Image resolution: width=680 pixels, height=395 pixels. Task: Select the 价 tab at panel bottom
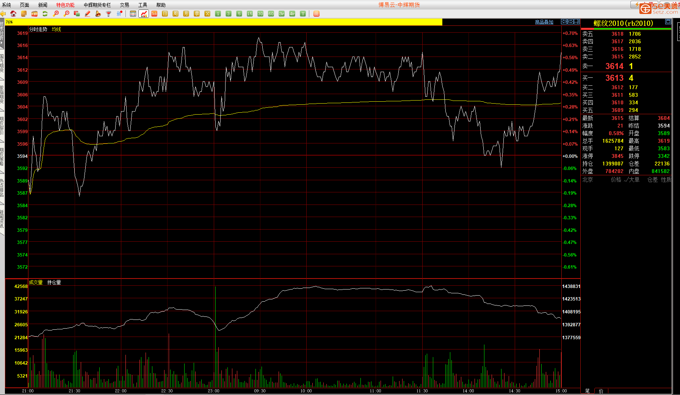[x=601, y=391]
